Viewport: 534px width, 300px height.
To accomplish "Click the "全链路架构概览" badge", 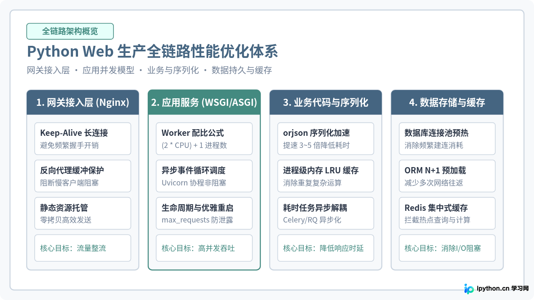I will tap(70, 31).
